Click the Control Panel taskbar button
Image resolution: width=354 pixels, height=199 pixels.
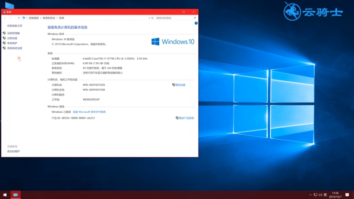tap(15, 195)
